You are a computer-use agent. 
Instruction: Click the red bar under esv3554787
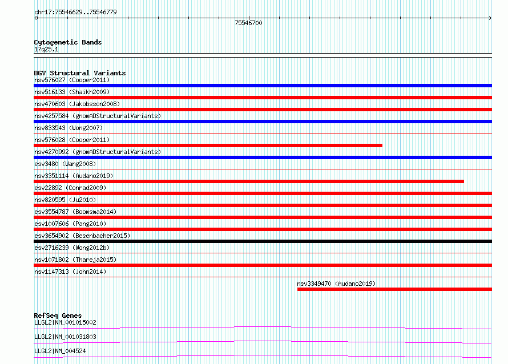tap(263, 217)
